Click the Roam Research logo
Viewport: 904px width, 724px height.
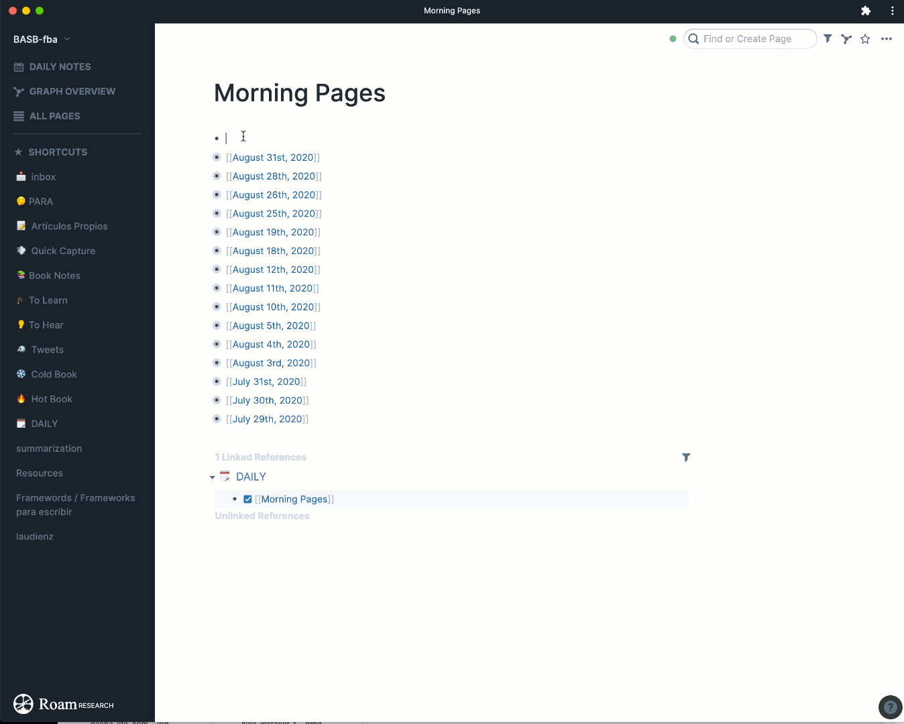(64, 704)
